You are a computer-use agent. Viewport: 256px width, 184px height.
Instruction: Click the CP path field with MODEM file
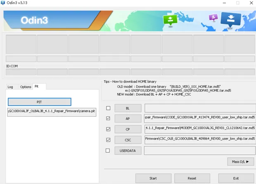click(200, 129)
